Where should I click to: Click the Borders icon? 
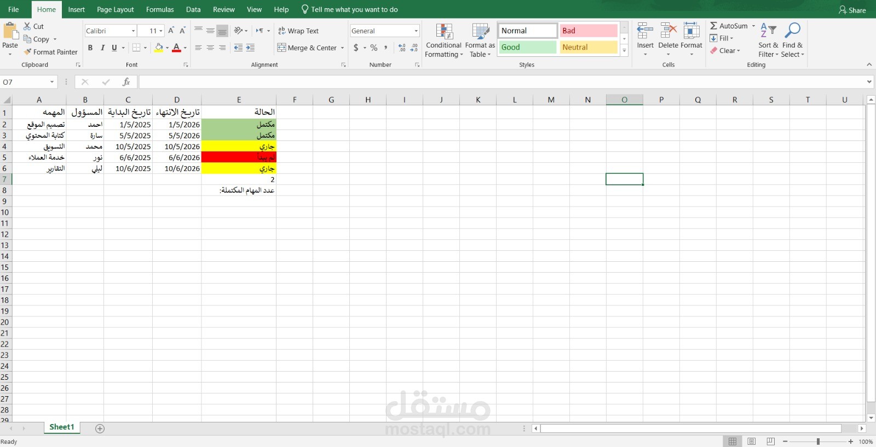137,48
